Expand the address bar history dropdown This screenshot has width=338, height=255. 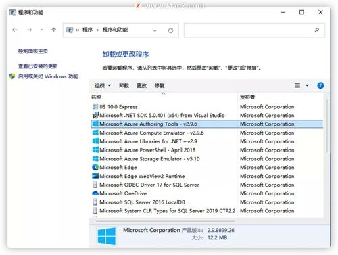(155, 30)
